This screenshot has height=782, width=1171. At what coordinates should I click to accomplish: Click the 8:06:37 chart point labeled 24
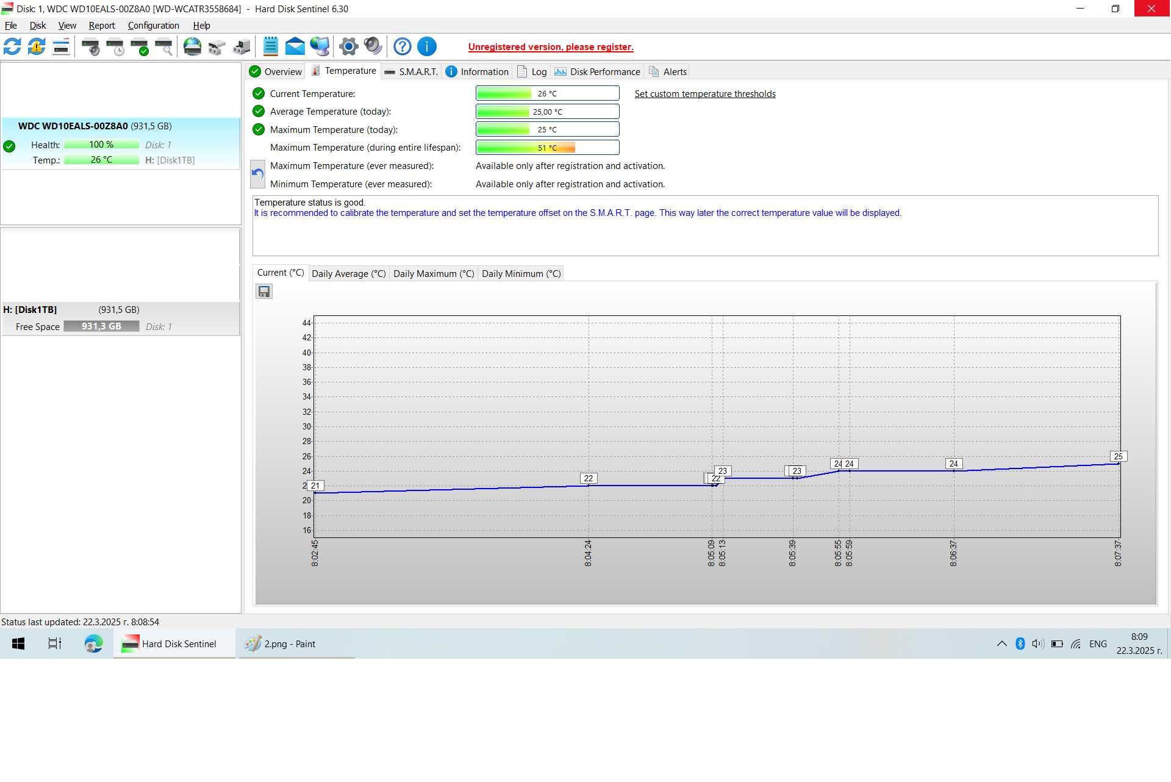point(954,464)
